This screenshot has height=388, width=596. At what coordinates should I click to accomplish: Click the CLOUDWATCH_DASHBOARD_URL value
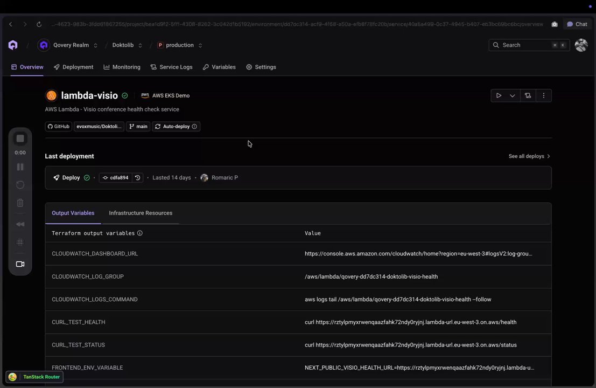click(x=418, y=254)
